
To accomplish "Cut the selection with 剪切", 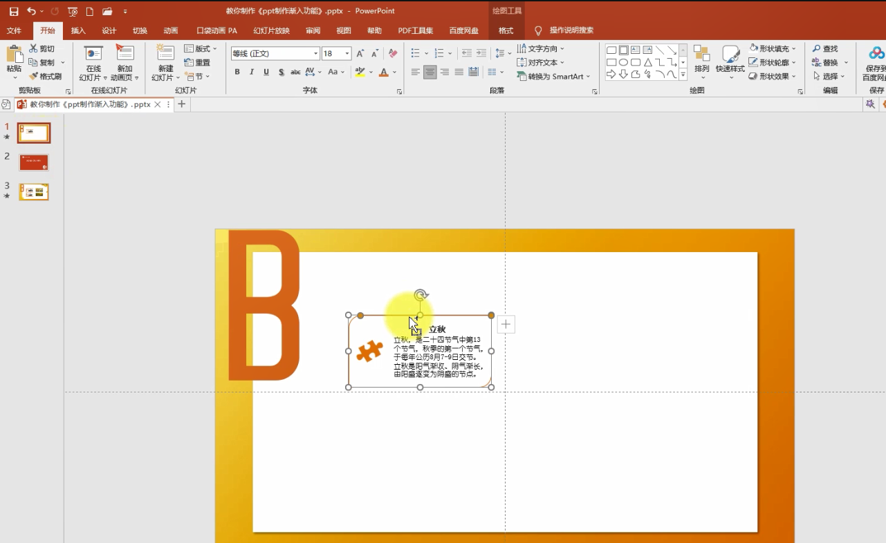I will point(42,49).
